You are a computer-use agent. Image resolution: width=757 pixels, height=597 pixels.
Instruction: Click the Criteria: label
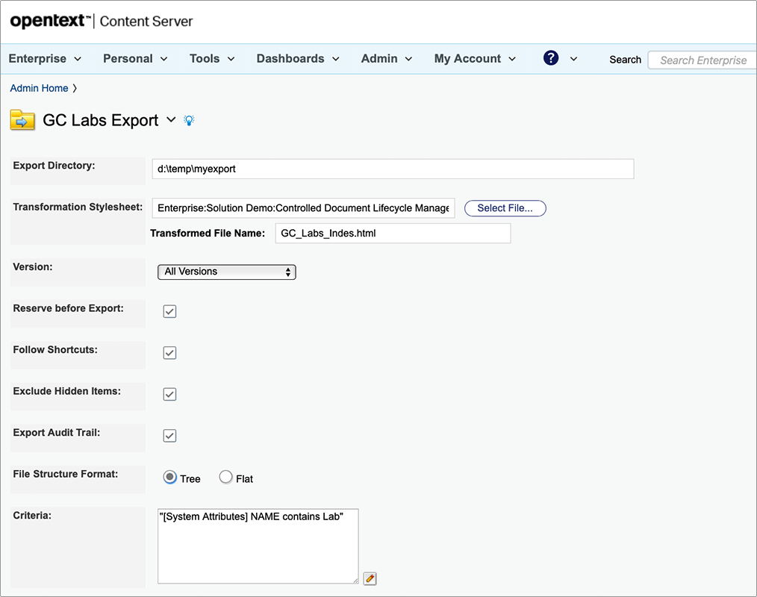coord(32,516)
